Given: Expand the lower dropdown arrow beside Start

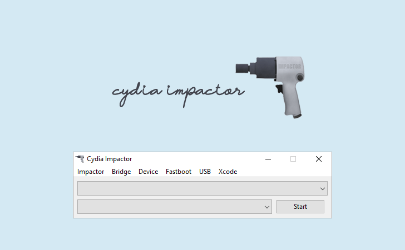Looking at the screenshot, I should tap(267, 207).
